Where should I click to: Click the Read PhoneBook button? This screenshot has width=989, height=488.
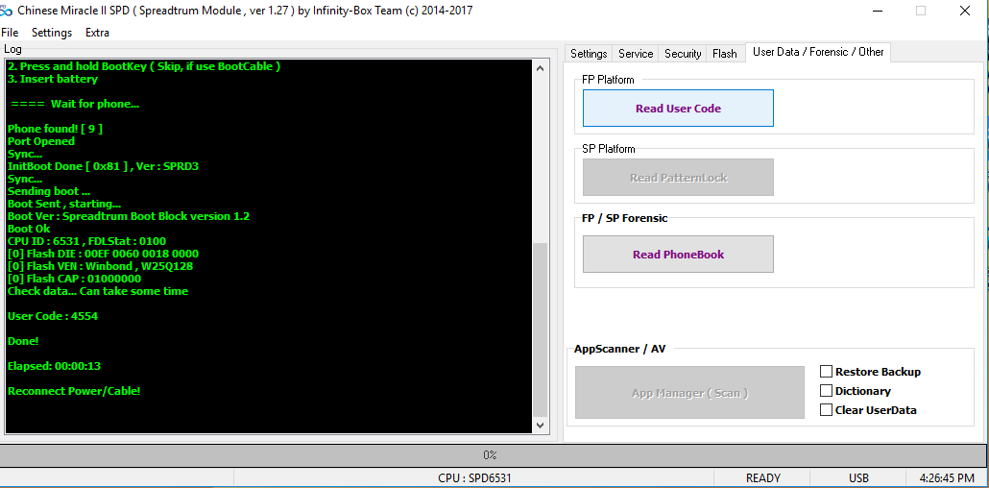coord(678,255)
